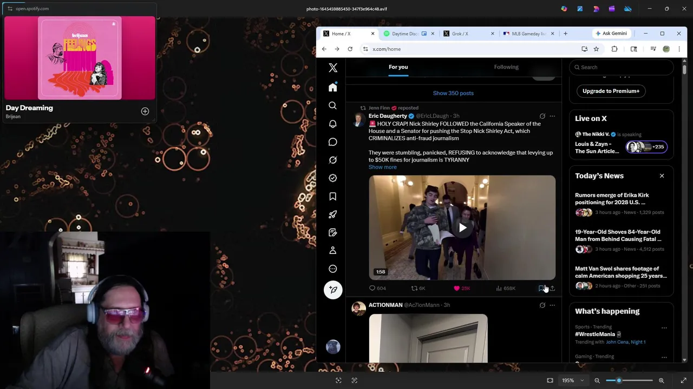
Task: Click the Home house icon in X sidebar
Action: coord(333,88)
